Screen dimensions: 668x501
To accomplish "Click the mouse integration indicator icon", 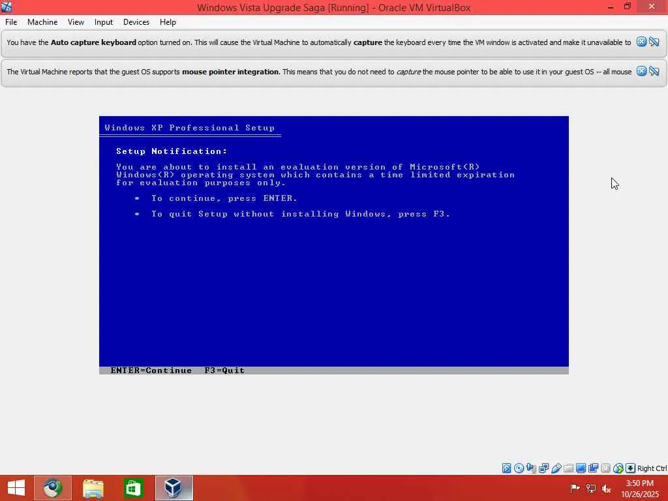I will (618, 468).
